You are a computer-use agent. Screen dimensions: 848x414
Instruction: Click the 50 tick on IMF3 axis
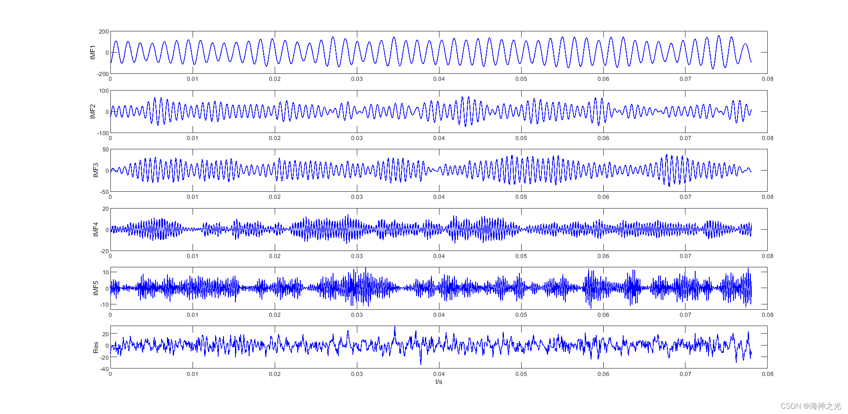point(106,150)
